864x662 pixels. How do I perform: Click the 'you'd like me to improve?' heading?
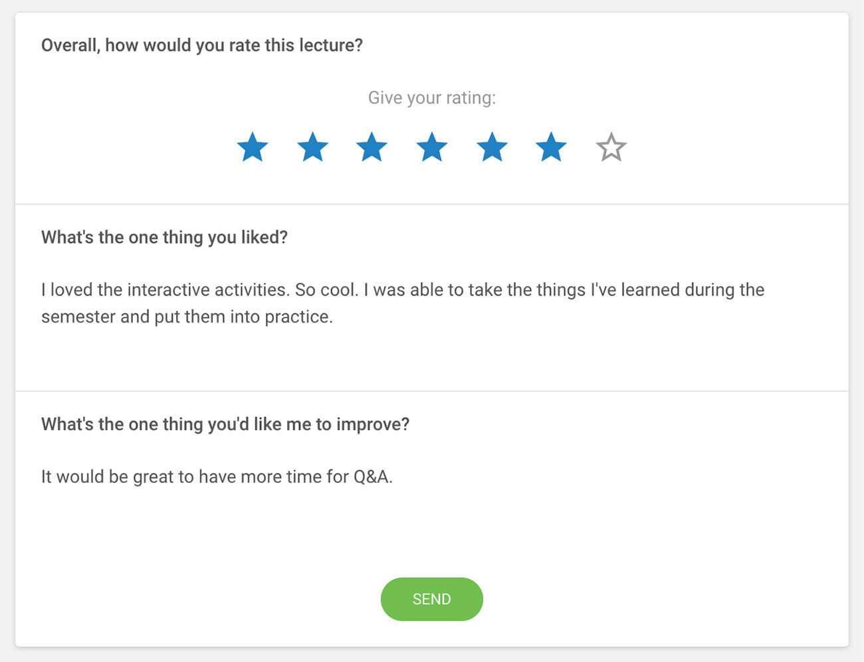click(x=225, y=424)
